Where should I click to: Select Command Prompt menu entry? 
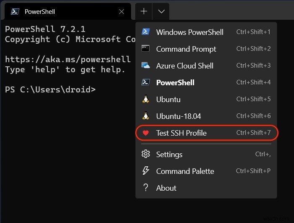[186, 49]
